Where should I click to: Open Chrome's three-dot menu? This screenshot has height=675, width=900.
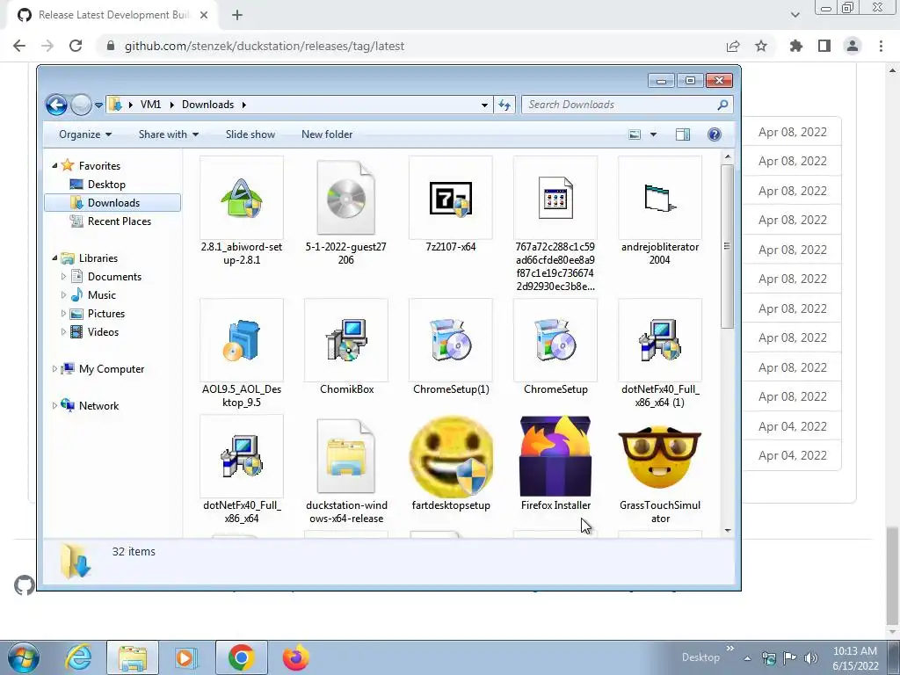tap(881, 46)
